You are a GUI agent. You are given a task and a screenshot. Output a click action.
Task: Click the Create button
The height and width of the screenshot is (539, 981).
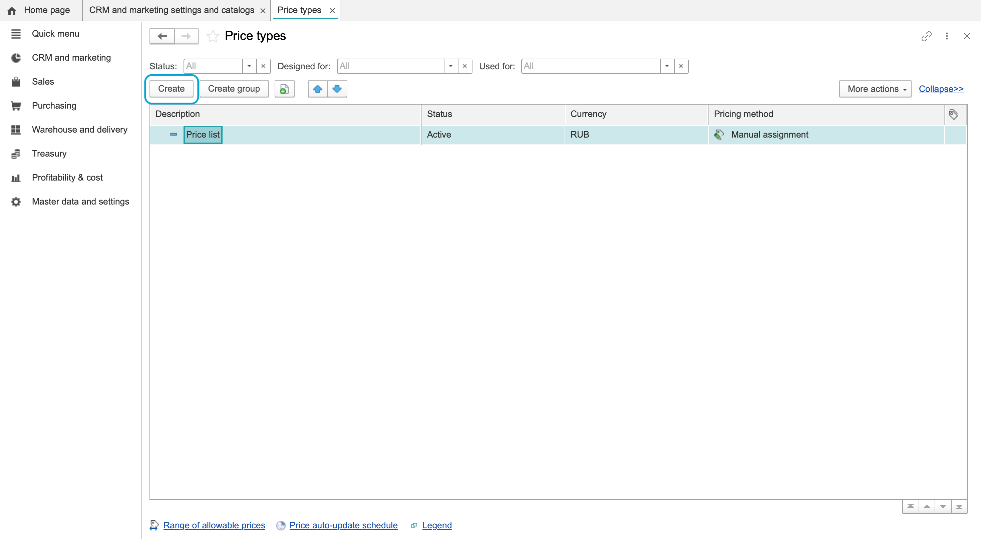[x=172, y=89]
